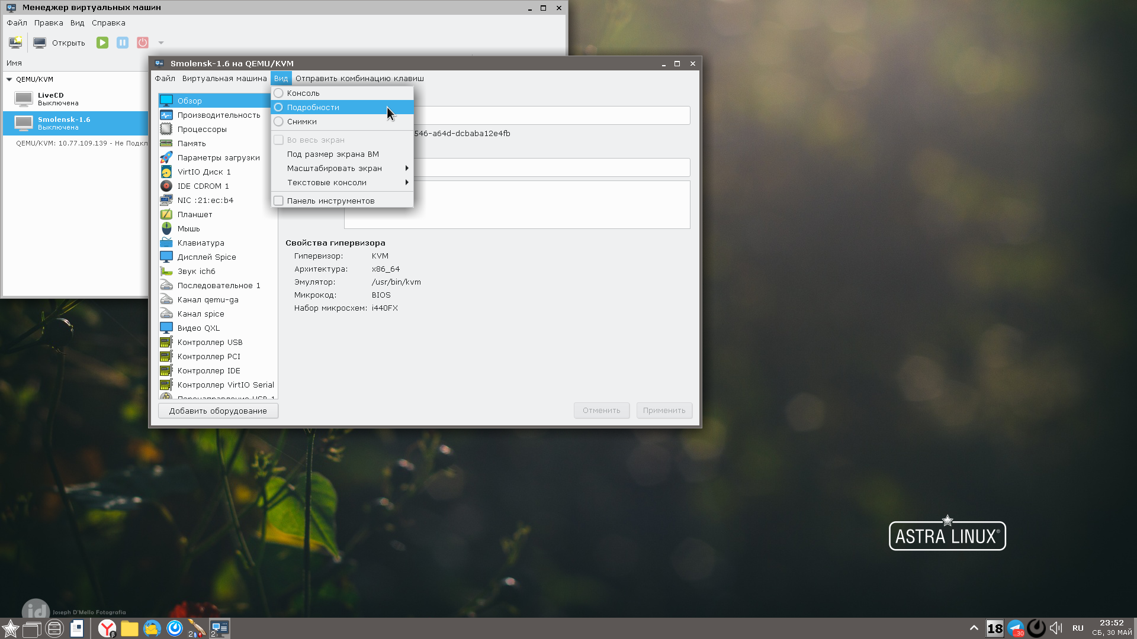This screenshot has width=1137, height=639.
Task: Launch Thunderbird mail from taskbar
Action: tap(152, 628)
